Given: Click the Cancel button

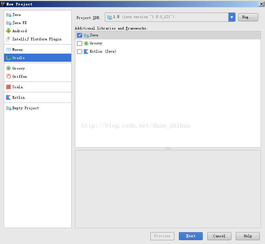Looking at the screenshot, I should pos(219,236).
